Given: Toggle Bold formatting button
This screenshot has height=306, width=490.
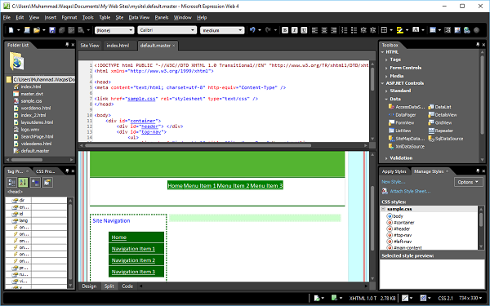Looking at the screenshot, I should point(285,30).
